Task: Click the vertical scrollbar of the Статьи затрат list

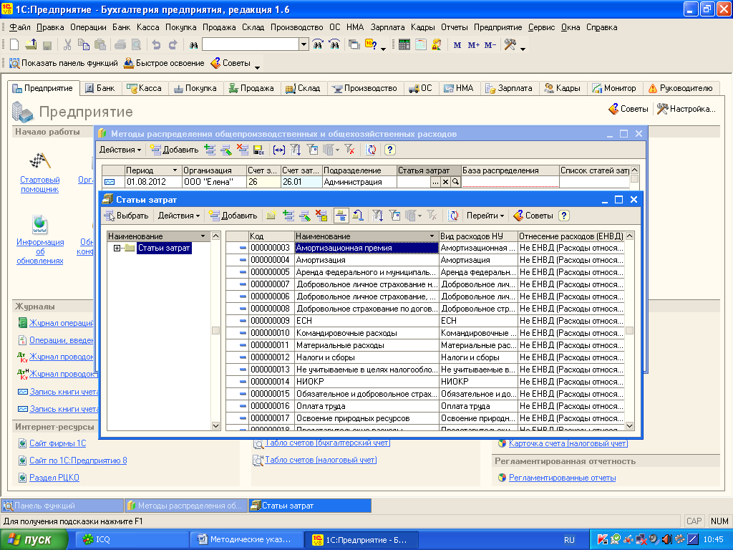Action: click(x=630, y=331)
